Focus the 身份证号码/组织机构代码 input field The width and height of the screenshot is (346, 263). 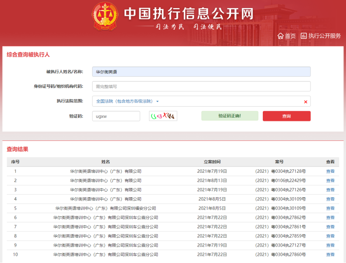[x=201, y=86]
